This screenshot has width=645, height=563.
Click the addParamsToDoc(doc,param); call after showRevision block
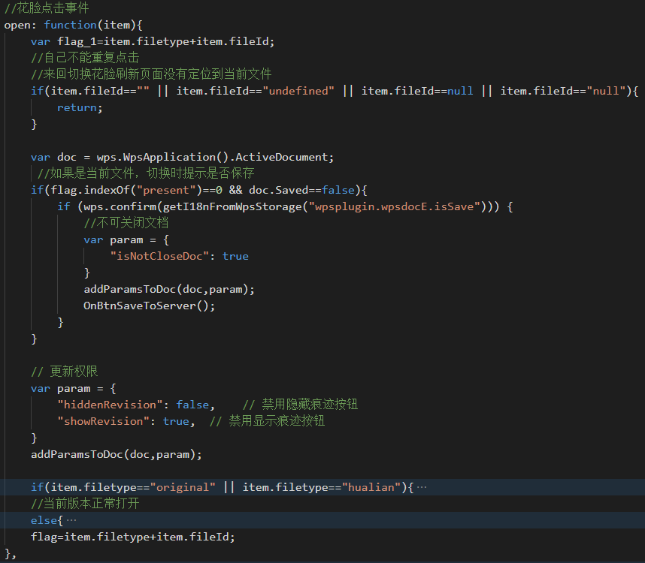coord(117,455)
